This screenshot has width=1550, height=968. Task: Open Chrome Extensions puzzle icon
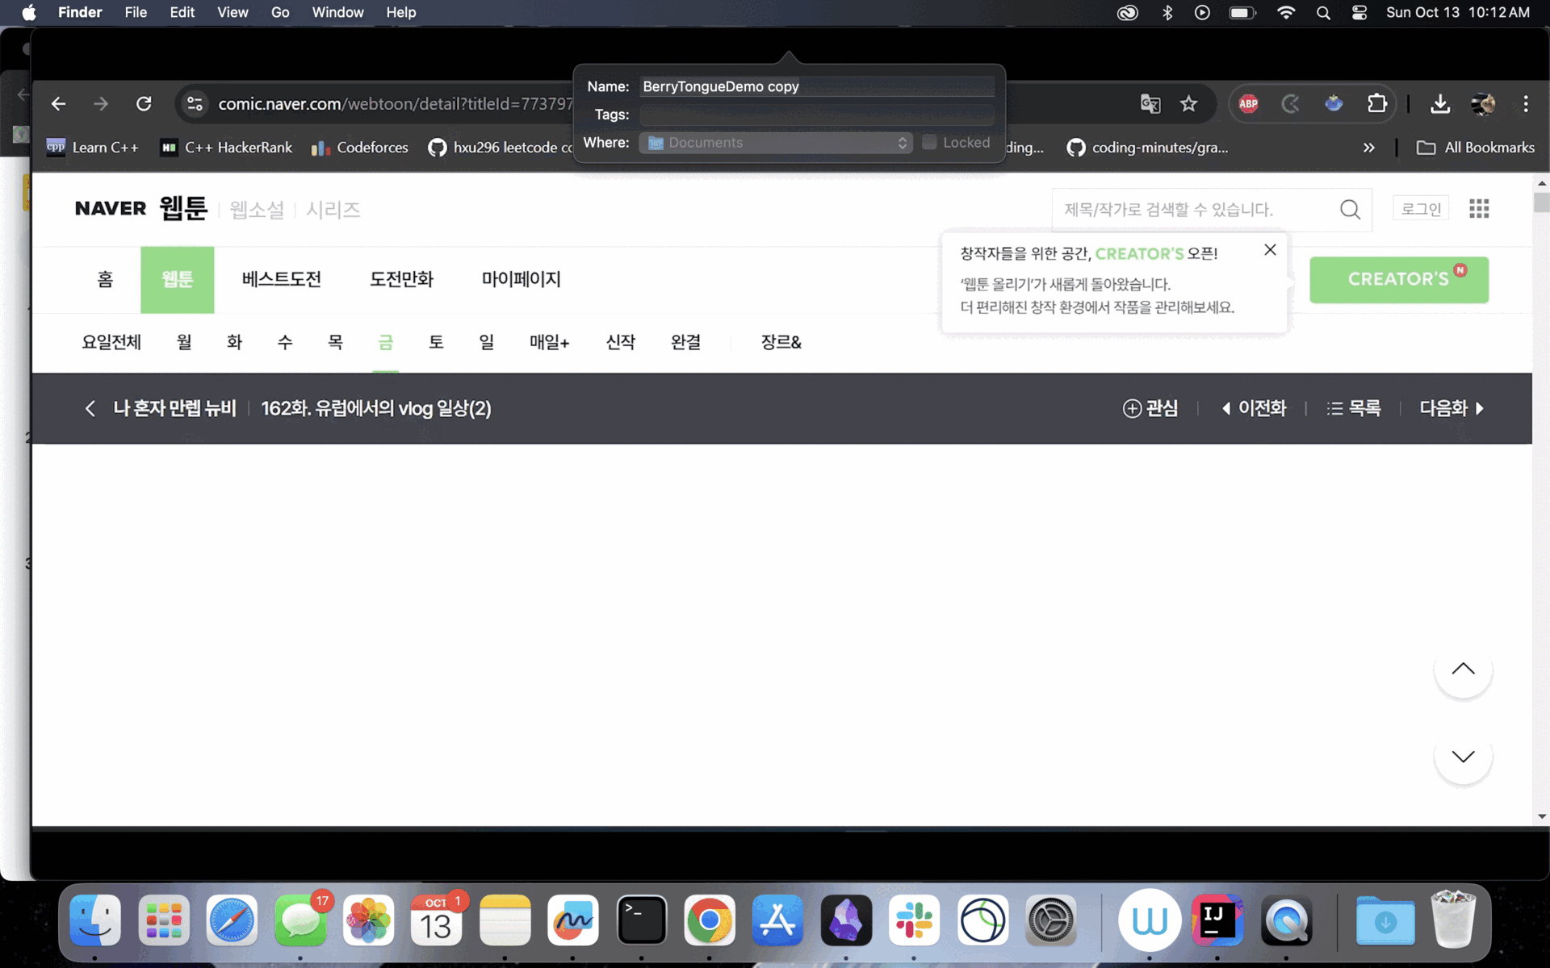pos(1376,104)
